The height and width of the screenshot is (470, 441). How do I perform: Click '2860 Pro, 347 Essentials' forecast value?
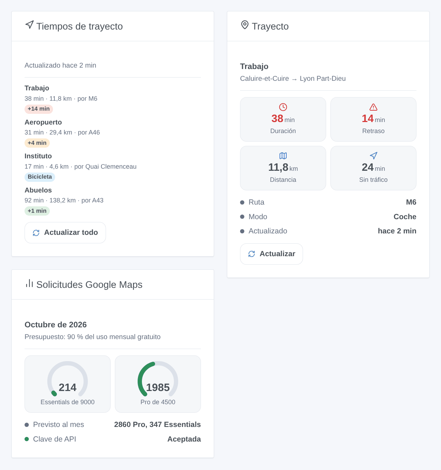tap(158, 424)
